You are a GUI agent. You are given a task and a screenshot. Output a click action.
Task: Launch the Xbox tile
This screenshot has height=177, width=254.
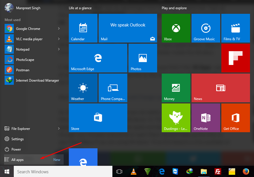click(x=176, y=28)
